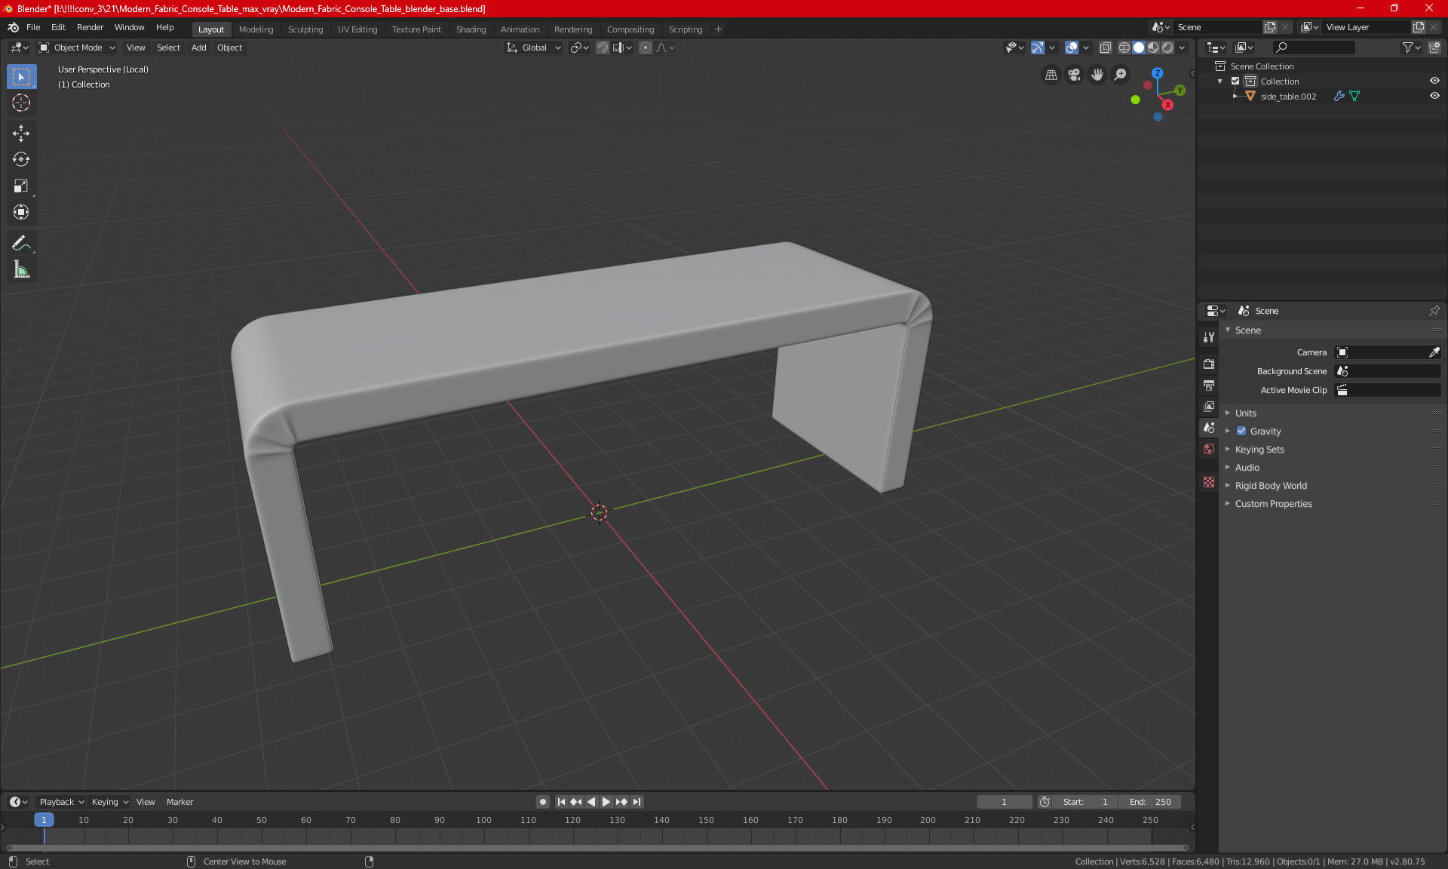Click the Blender logo menu icon

[13, 27]
